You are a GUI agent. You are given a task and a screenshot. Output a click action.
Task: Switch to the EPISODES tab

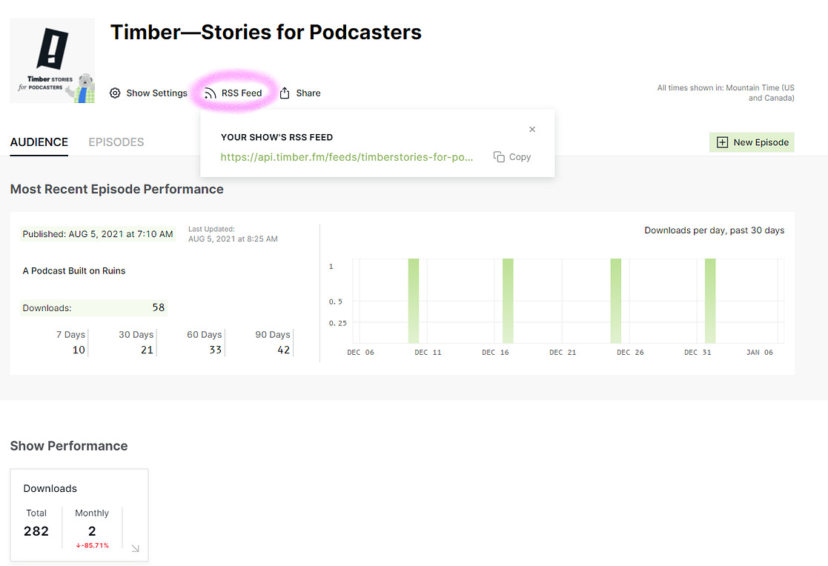[x=116, y=142]
